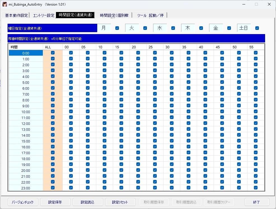Open the 時間設定(個別稼 tab
Screen dimensions: 276x209
click(x=114, y=15)
